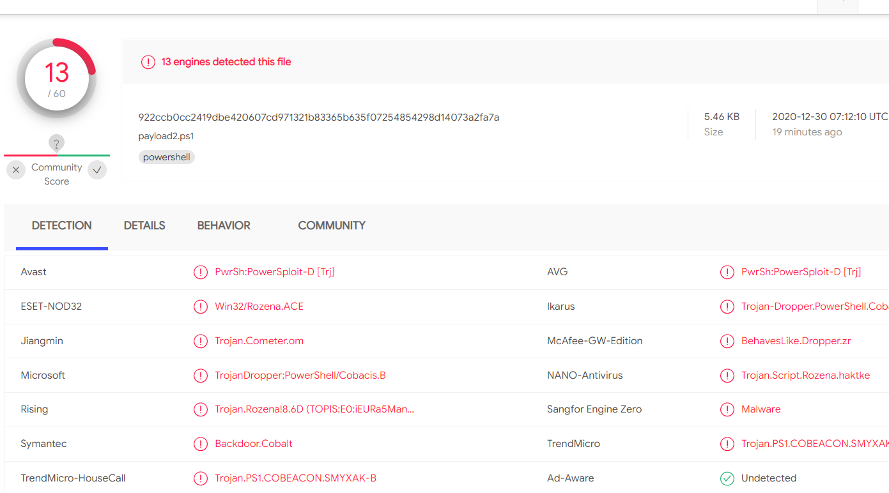
Task: Click the Sangfor 'Malware' result
Action: pos(761,409)
